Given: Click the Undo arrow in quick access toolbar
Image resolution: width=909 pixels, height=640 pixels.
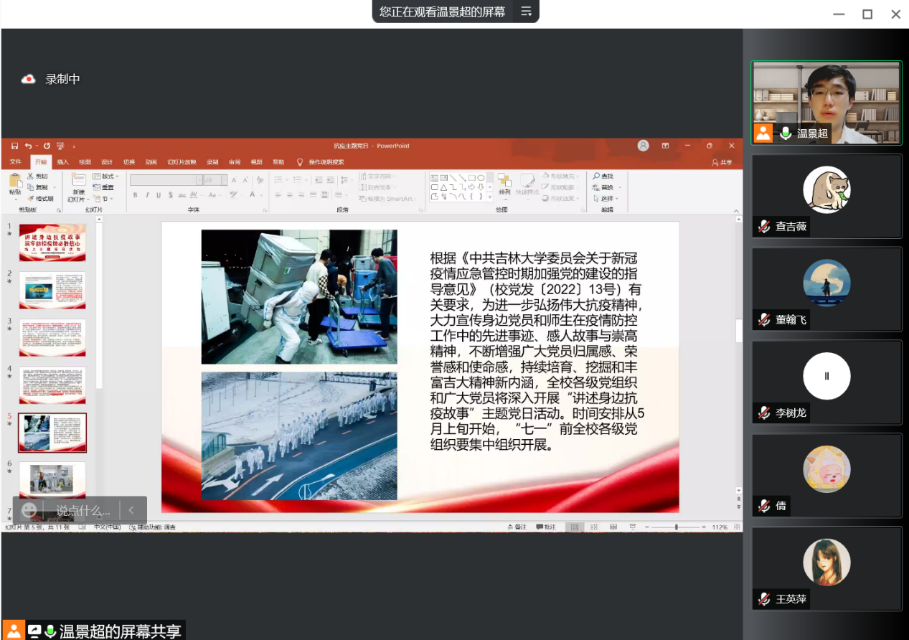Looking at the screenshot, I should click(28, 146).
